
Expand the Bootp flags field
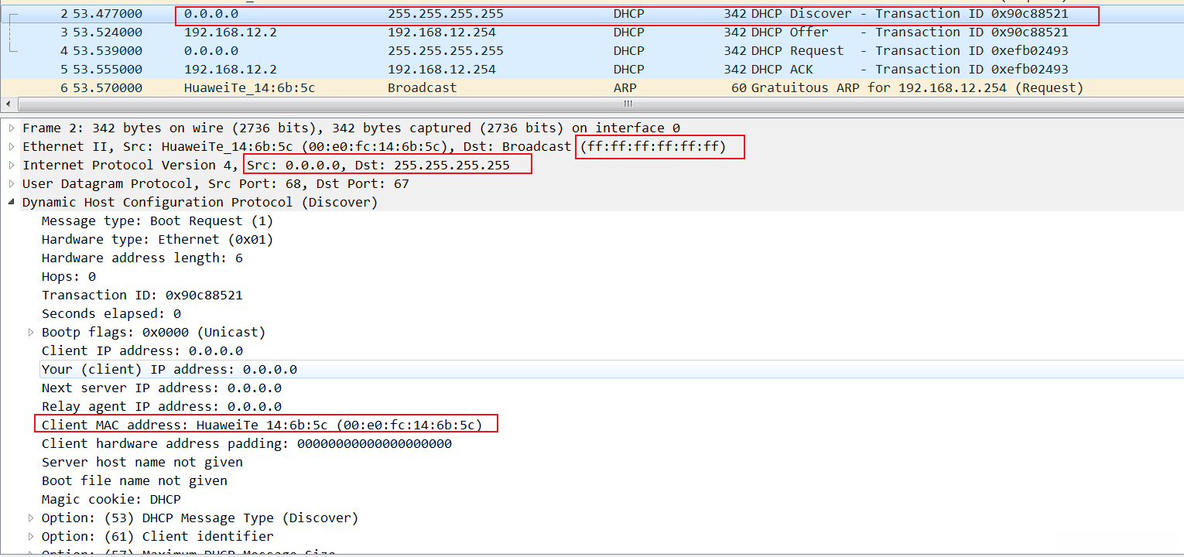coord(31,332)
